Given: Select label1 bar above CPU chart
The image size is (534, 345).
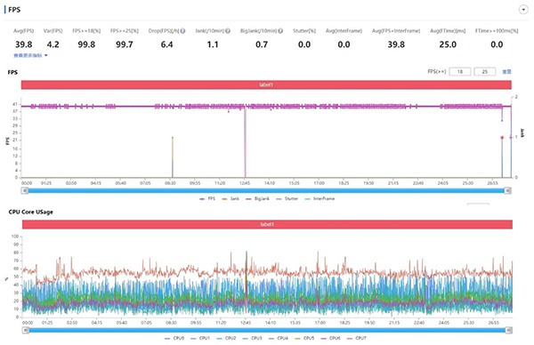Looking at the screenshot, I should [267, 225].
